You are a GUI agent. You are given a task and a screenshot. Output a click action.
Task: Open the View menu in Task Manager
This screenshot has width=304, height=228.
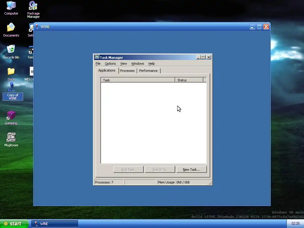(123, 64)
